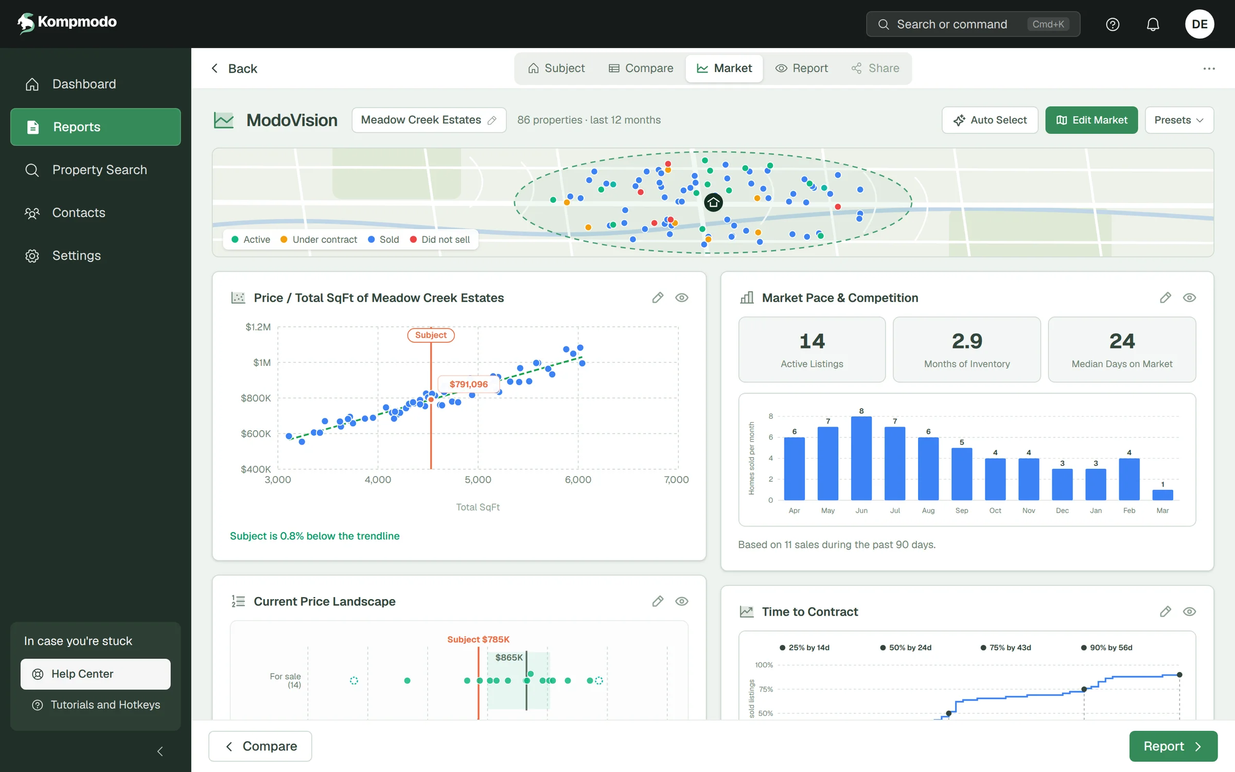Go to next step with Report button
This screenshot has height=772, width=1235.
tap(1173, 746)
